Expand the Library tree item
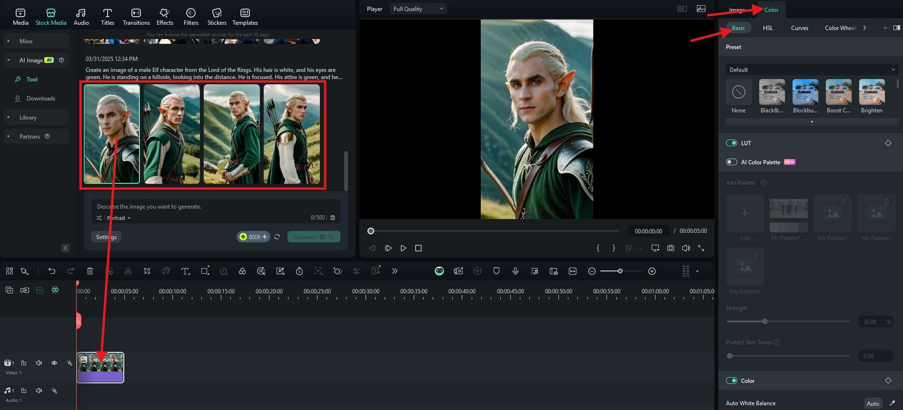 [x=9, y=117]
